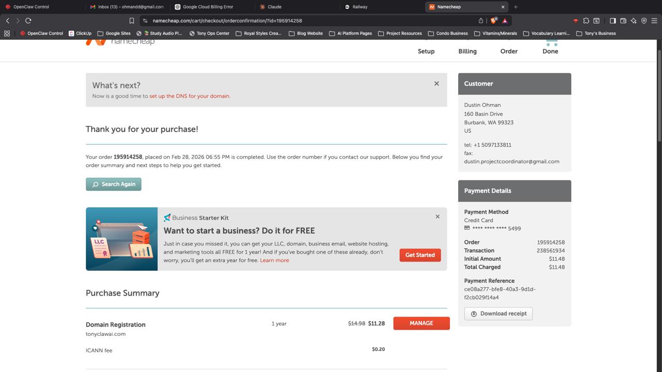Screen dimensions: 662x372
Task: Open Leo AI sparkle icon
Action: tap(634, 21)
